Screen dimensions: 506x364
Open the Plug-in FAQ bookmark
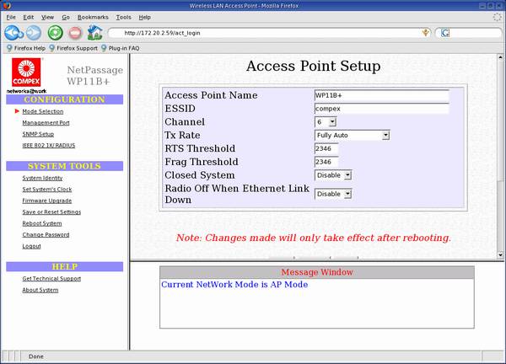[121, 48]
